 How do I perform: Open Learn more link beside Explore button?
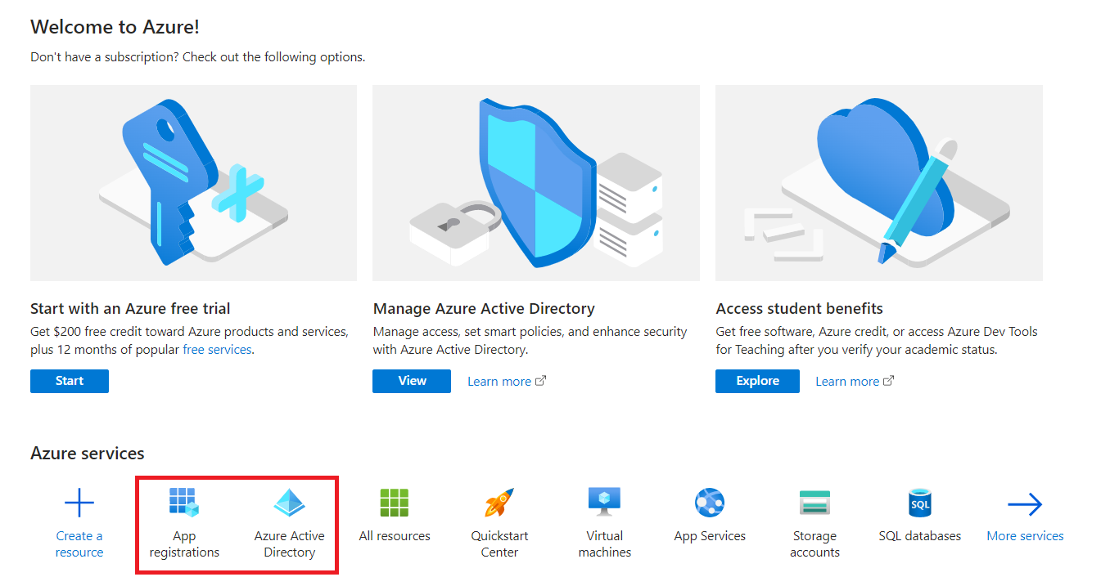pyautogui.click(x=847, y=382)
